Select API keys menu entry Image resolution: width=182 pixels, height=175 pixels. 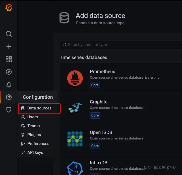(x=35, y=153)
